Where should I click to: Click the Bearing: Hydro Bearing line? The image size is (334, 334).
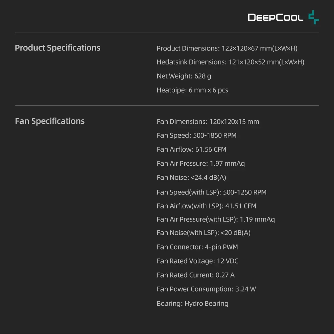tap(192, 304)
